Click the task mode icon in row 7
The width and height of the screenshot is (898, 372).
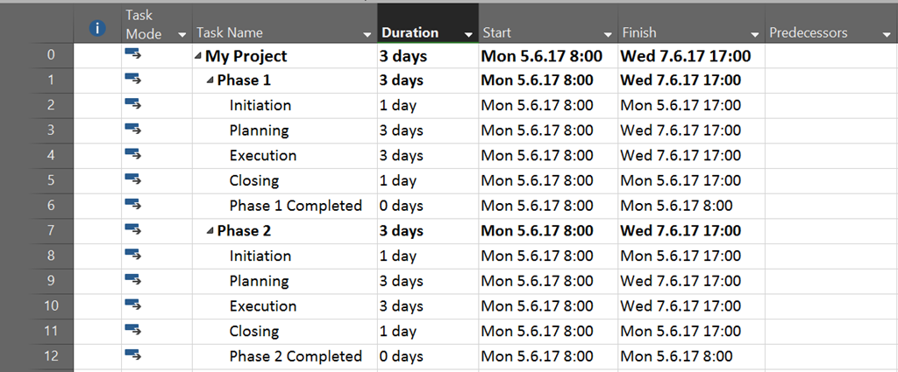pos(133,230)
